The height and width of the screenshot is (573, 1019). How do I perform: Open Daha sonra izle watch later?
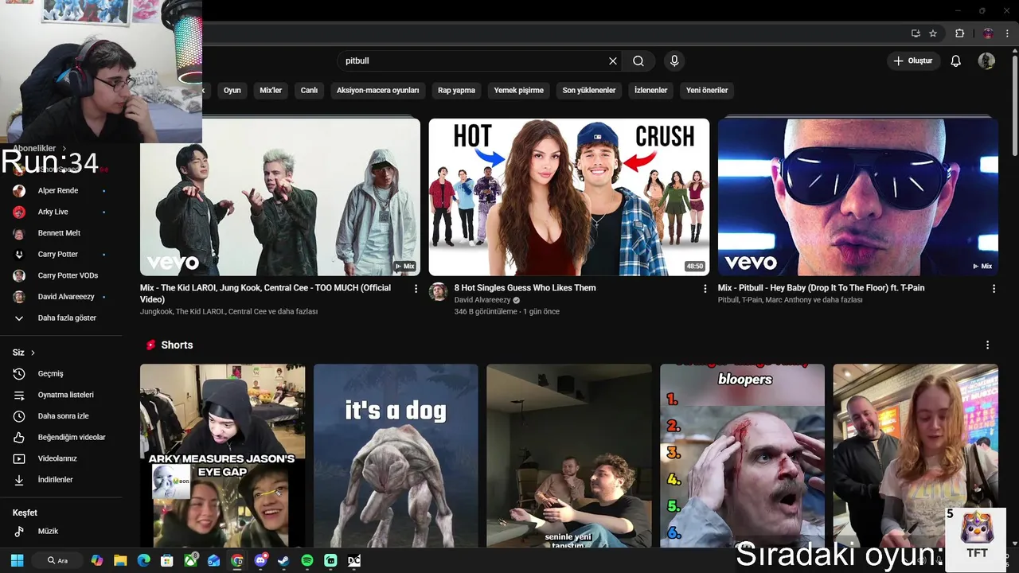coord(62,416)
